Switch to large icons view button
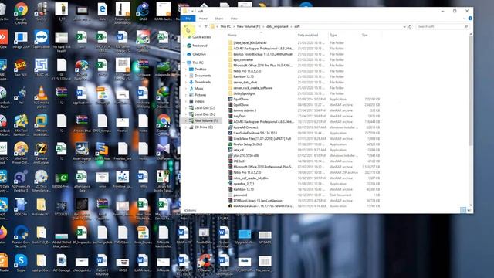Screen dimensions: 494x278 pyautogui.click(x=469, y=210)
